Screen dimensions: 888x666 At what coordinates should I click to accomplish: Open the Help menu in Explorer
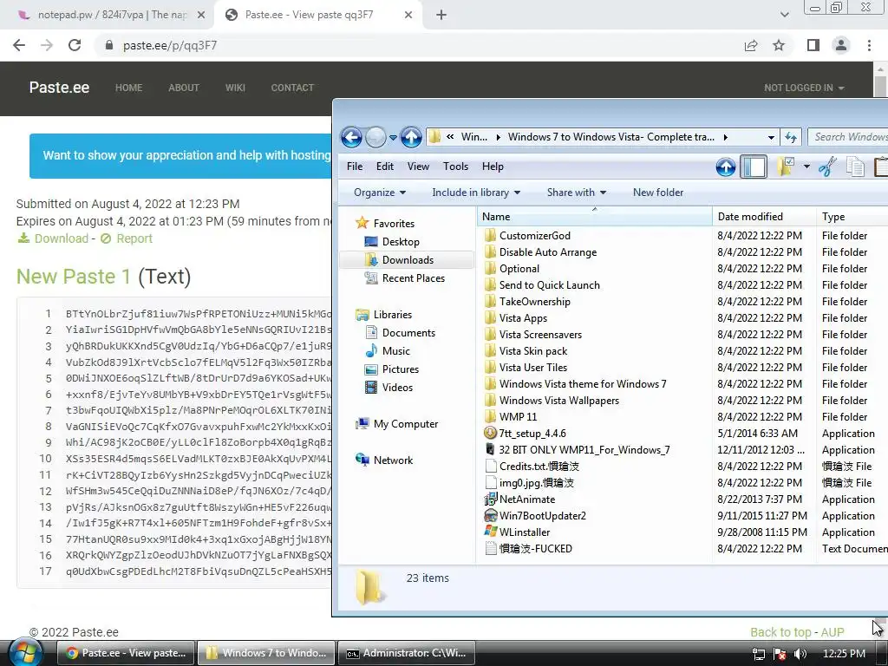(x=493, y=166)
